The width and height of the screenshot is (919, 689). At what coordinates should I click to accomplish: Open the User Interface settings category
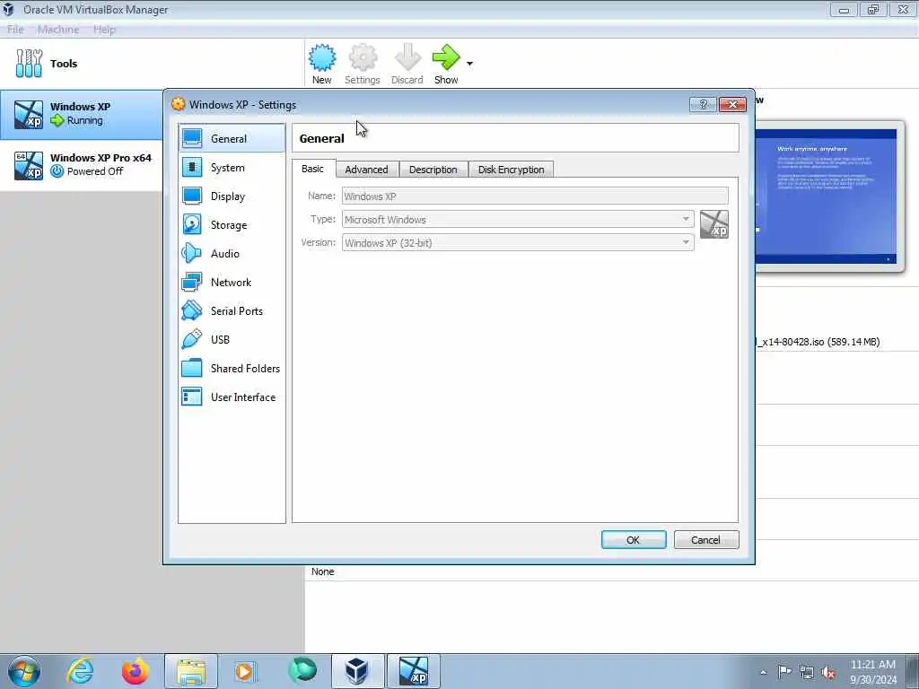pyautogui.click(x=232, y=397)
